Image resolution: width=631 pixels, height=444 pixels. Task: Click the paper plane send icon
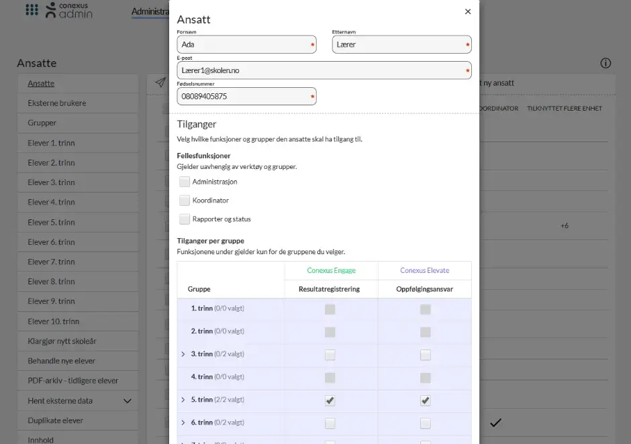click(x=160, y=82)
